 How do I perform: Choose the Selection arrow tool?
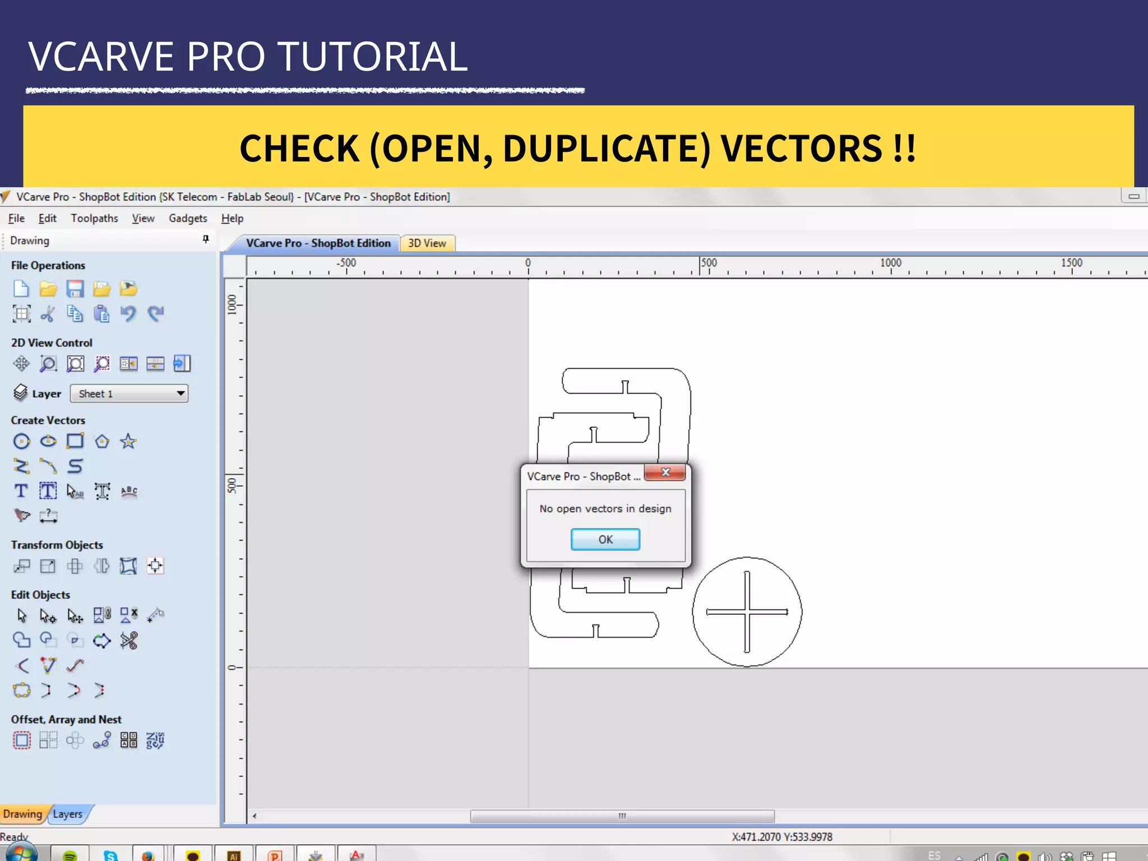[21, 615]
